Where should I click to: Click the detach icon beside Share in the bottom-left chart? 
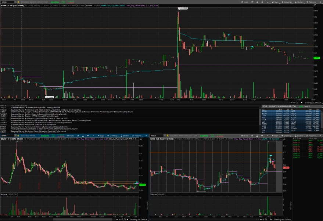click(x=78, y=136)
